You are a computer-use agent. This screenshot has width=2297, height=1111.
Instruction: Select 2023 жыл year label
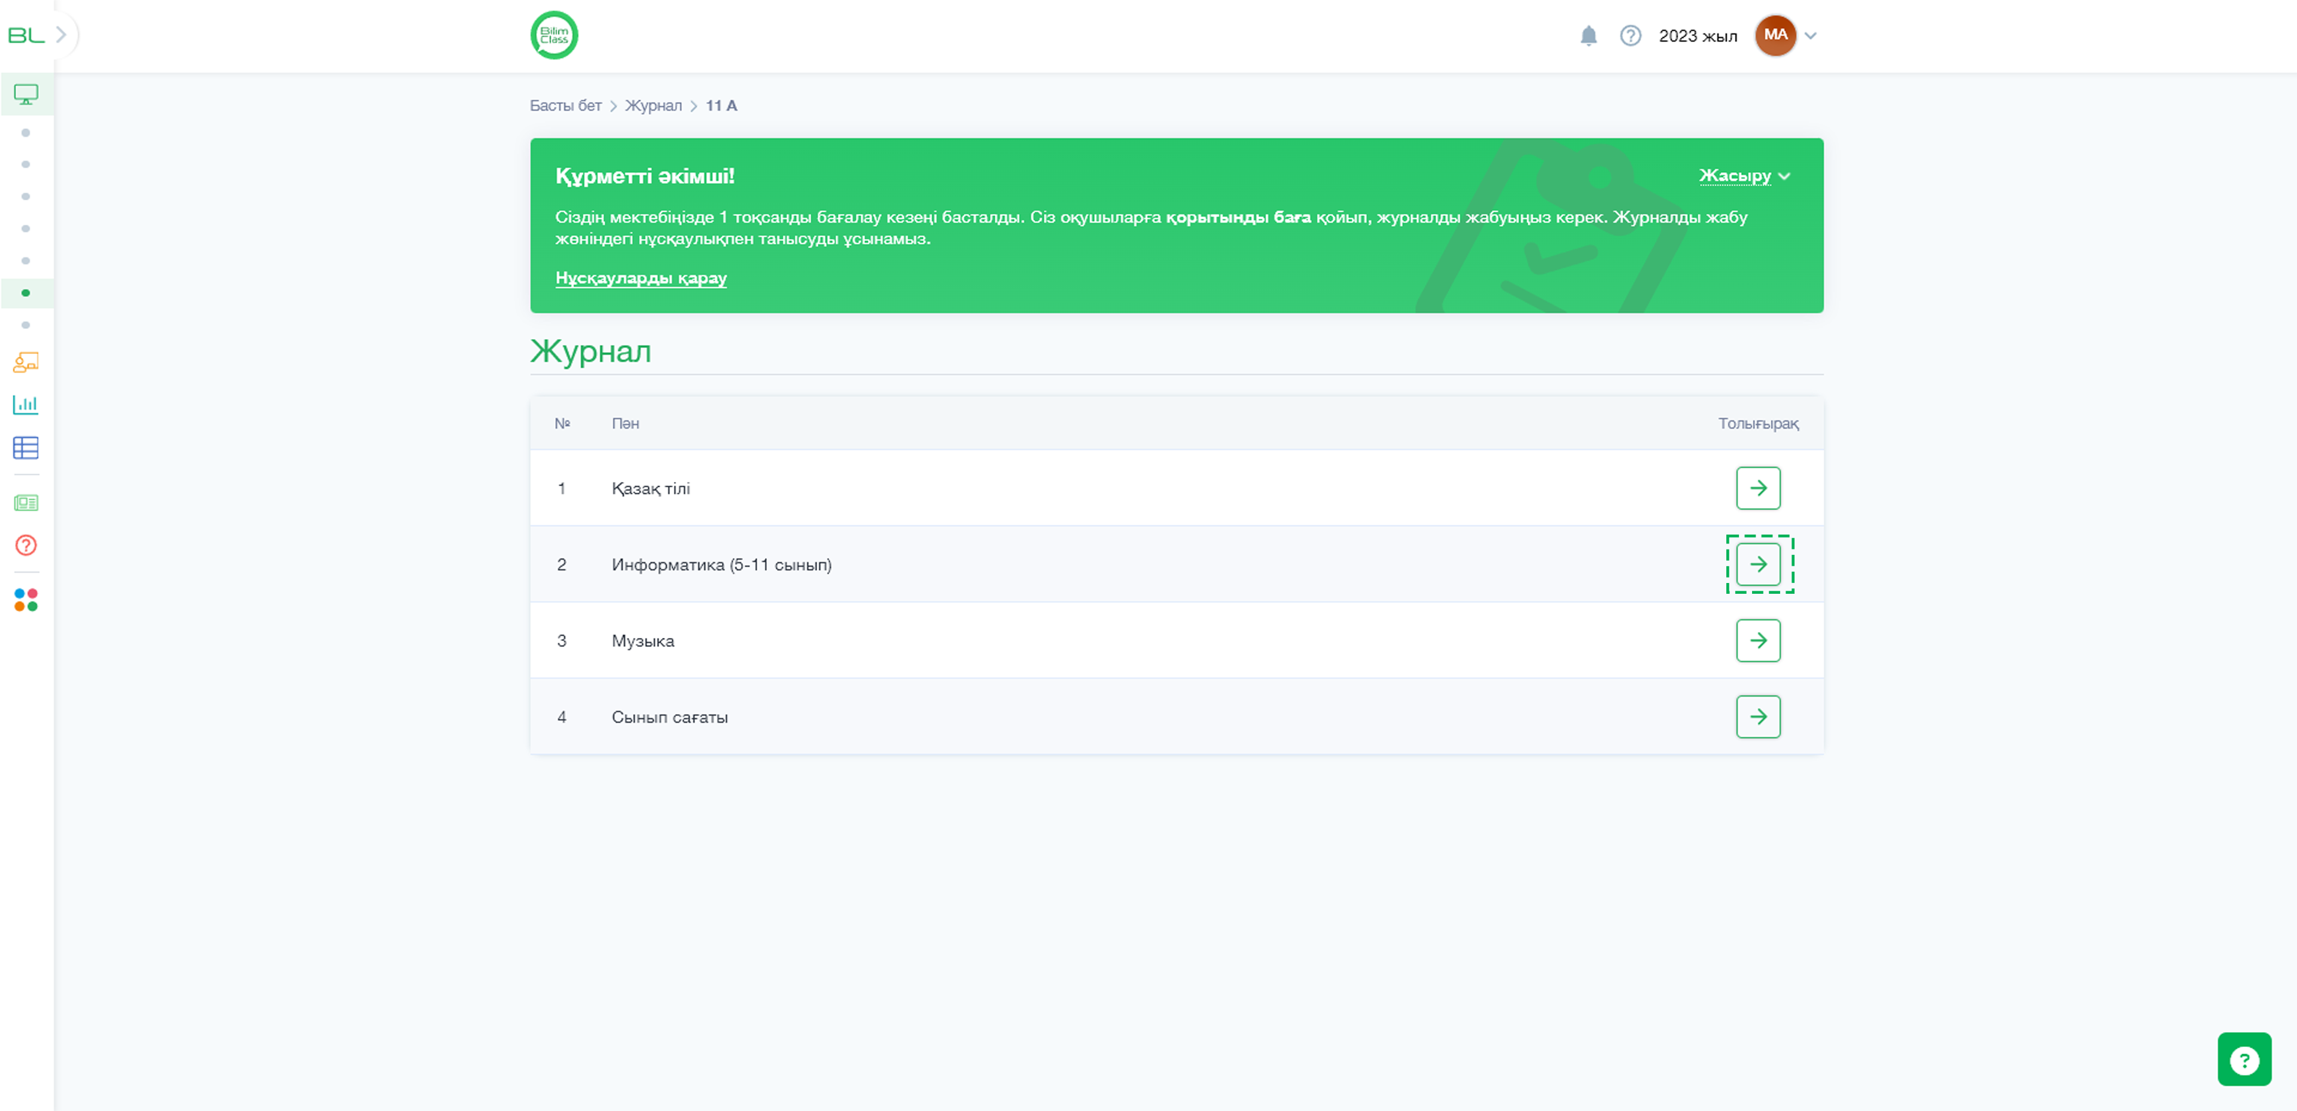[x=1697, y=36]
